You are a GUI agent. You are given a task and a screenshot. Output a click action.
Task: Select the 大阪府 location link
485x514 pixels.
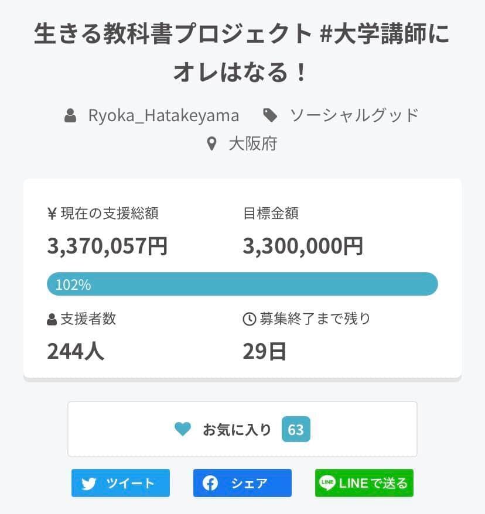tap(252, 143)
